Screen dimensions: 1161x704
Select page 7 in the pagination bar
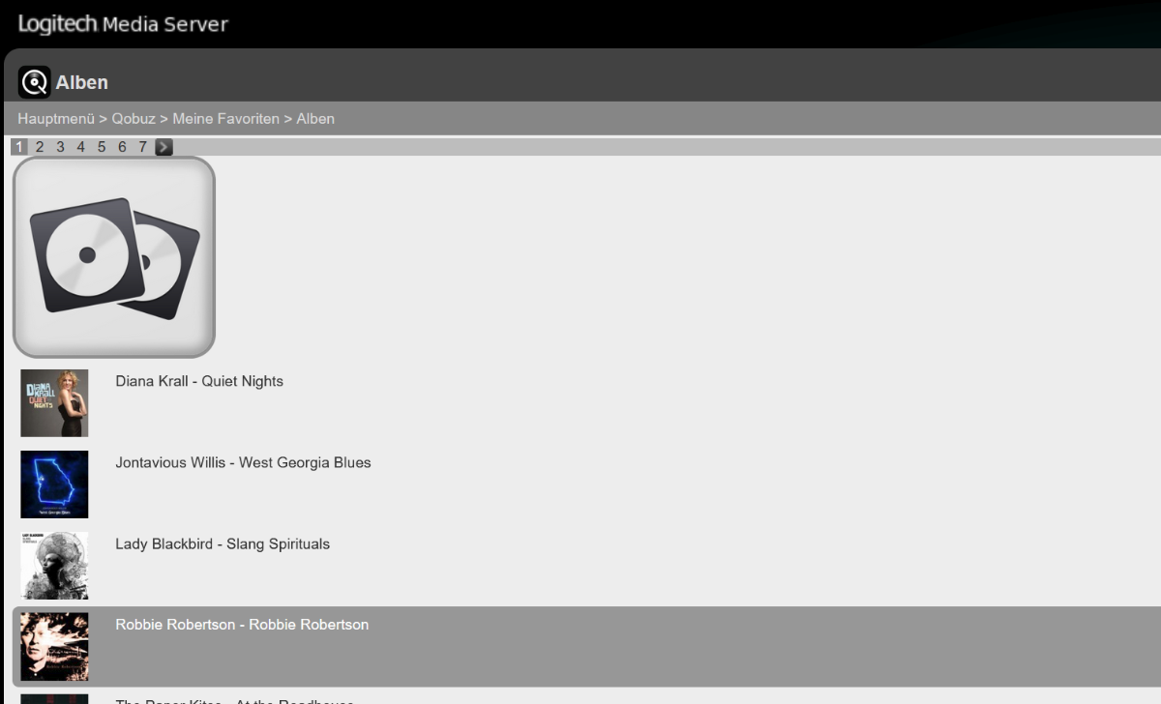coord(142,147)
